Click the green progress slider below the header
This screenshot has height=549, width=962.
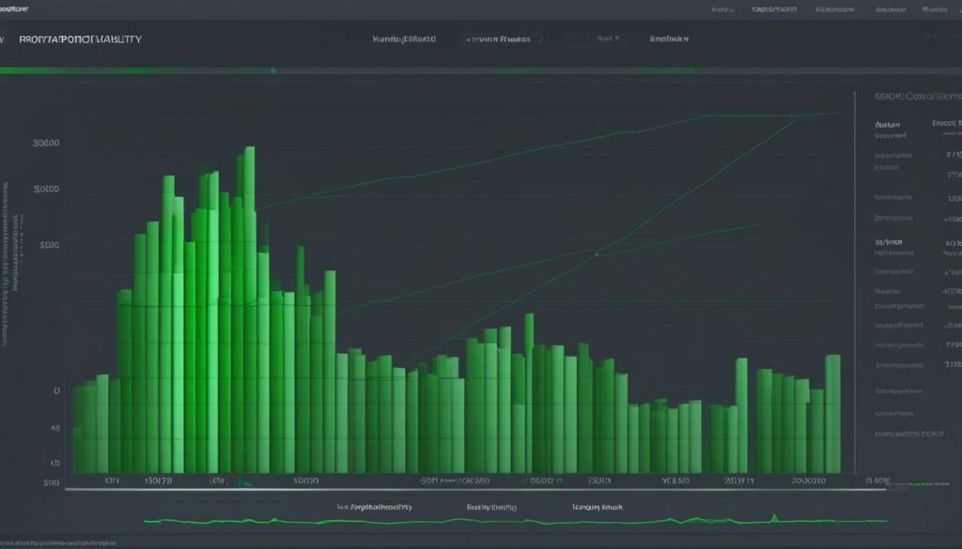pyautogui.click(x=348, y=70)
